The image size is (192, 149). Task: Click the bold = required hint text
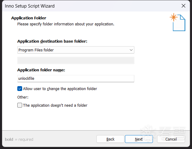pyautogui.click(x=19, y=139)
